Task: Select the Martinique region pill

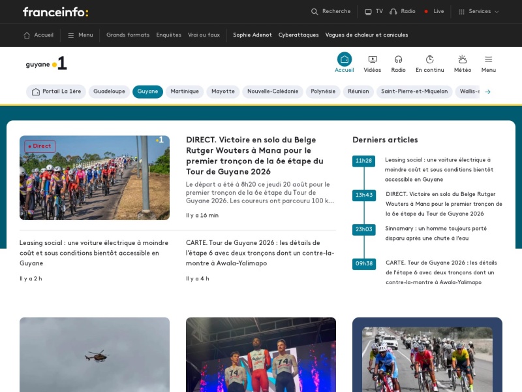Action: (x=185, y=91)
